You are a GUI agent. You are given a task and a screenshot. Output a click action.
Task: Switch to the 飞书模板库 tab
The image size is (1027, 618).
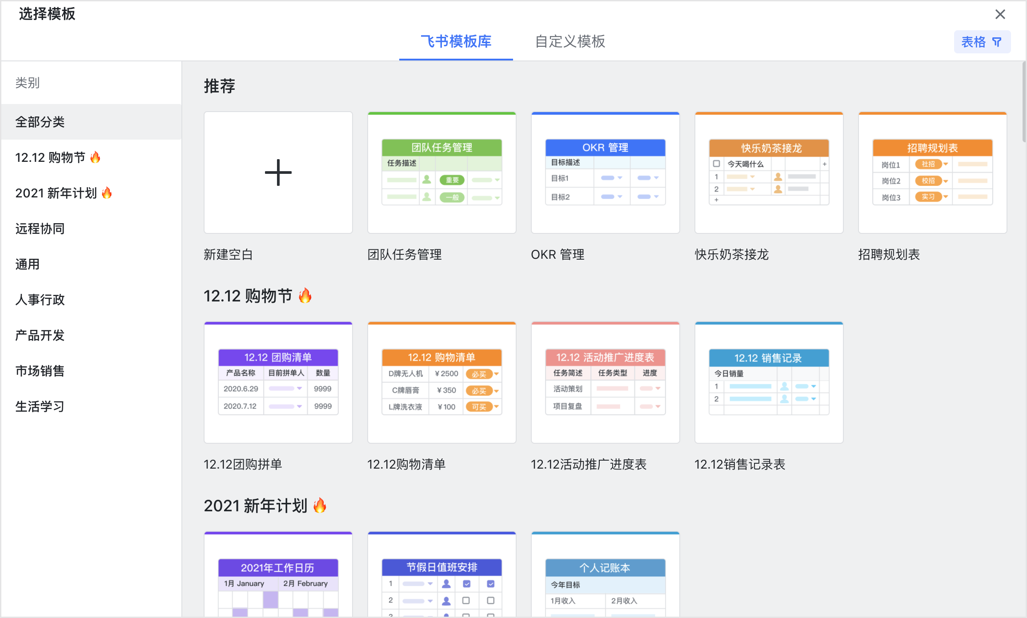455,42
